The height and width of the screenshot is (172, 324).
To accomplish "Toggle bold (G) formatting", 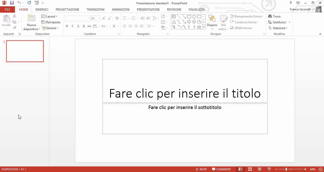I will tap(67, 26).
